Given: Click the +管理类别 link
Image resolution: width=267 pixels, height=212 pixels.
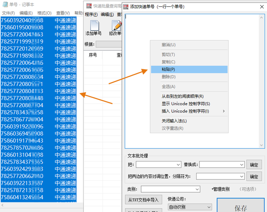Looking at the screenshot, I should tap(221, 189).
